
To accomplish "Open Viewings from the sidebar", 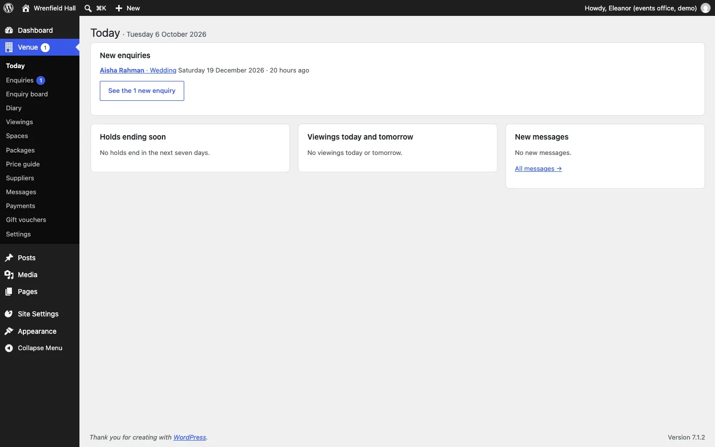I will (x=19, y=122).
